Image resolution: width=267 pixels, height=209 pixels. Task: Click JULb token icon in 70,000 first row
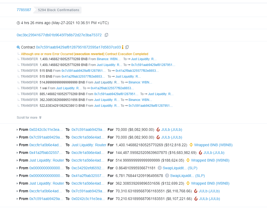(158, 130)
